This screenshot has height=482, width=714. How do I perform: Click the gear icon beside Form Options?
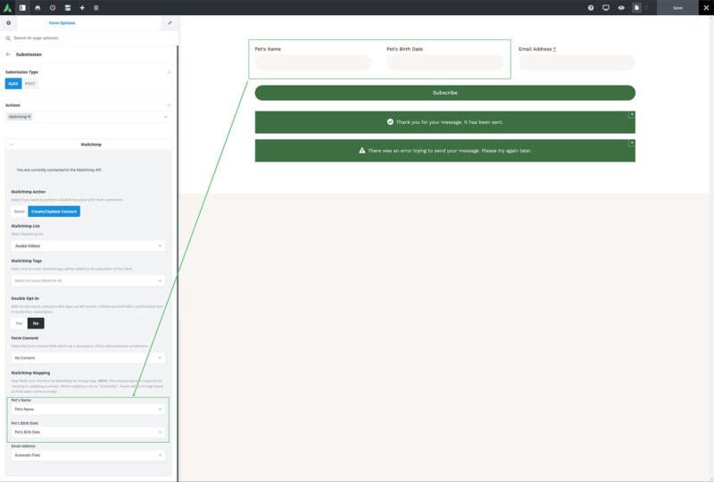[x=8, y=23]
